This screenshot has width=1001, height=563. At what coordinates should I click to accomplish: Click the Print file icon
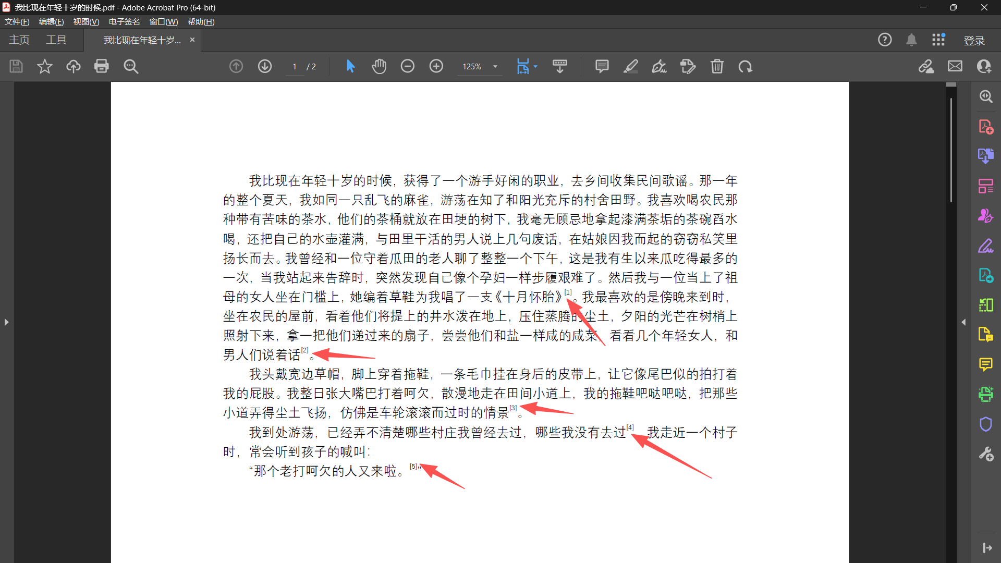(102, 66)
